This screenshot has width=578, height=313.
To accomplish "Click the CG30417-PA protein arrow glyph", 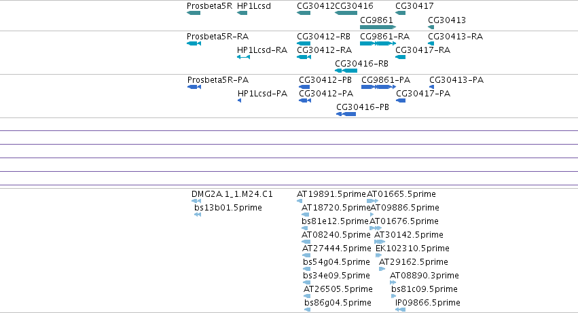I will tap(401, 100).
